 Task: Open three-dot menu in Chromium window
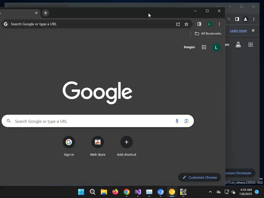254,19
